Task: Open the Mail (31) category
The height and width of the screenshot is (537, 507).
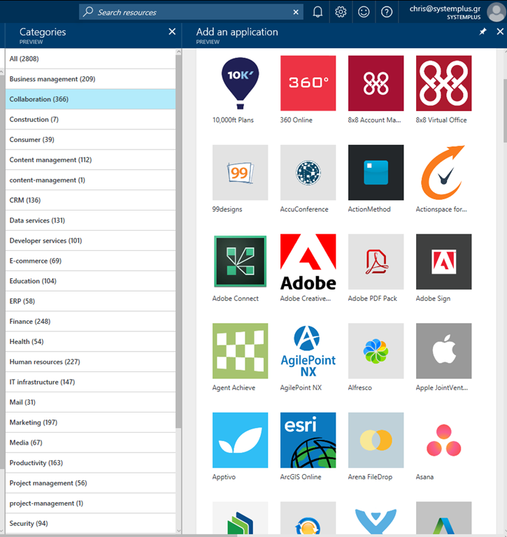Action: coord(90,402)
